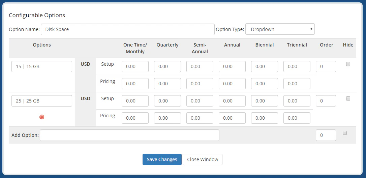
Task: Click the Add Option text field
Action: (129, 135)
